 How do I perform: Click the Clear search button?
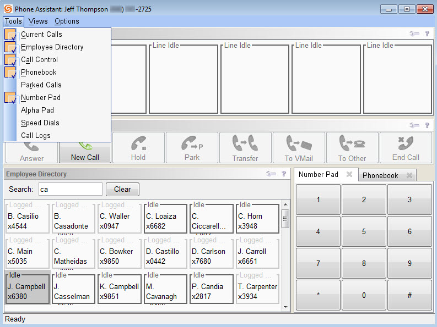122,190
